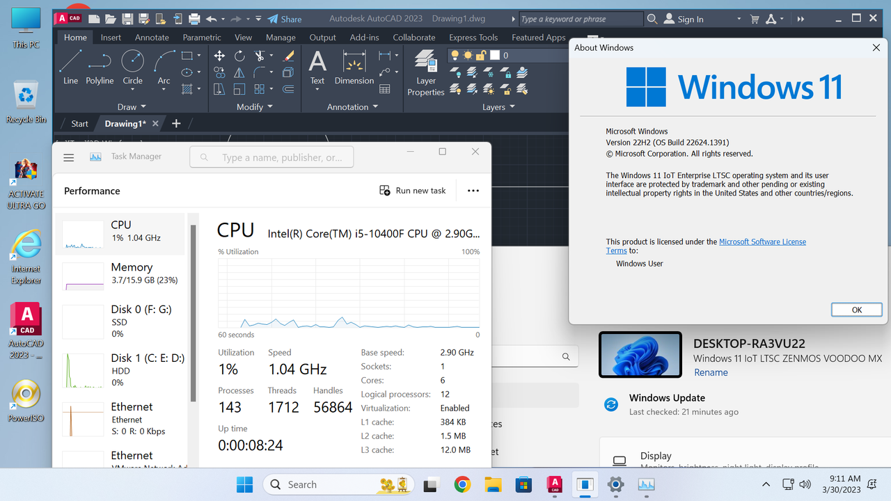Click the Task Manager search field
Viewport: 891px width, 501px height.
click(x=271, y=157)
